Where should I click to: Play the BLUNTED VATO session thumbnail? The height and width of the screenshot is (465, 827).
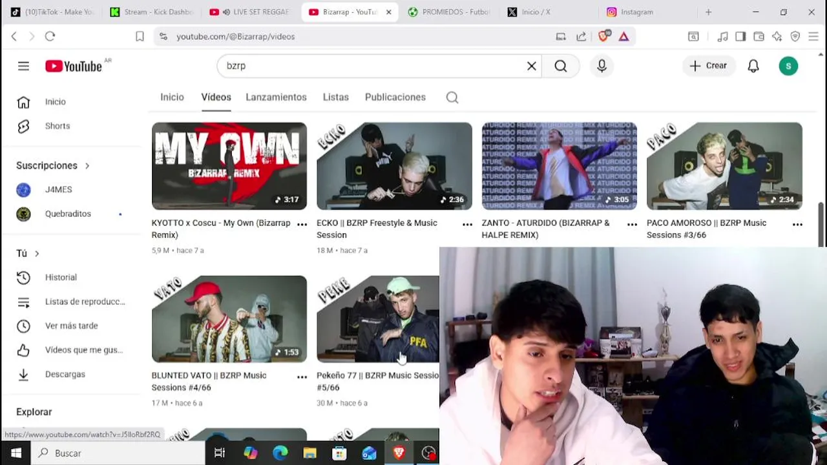229,319
